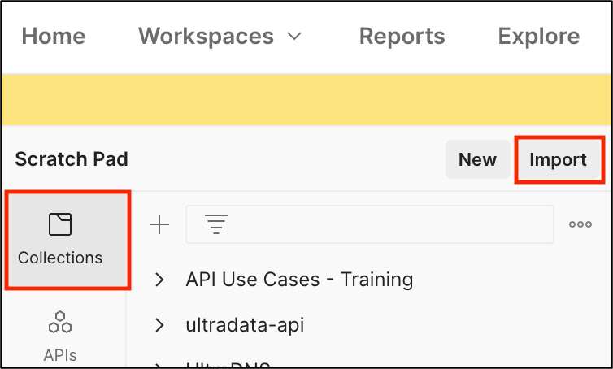Image resolution: width=613 pixels, height=369 pixels.
Task: Click the Import button
Action: tap(558, 159)
